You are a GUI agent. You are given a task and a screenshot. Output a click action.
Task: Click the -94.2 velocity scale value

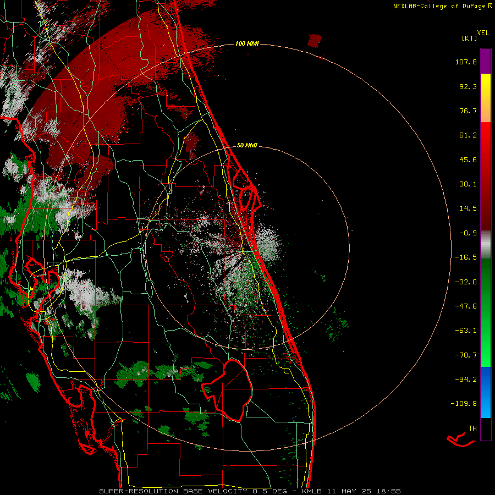click(x=466, y=379)
